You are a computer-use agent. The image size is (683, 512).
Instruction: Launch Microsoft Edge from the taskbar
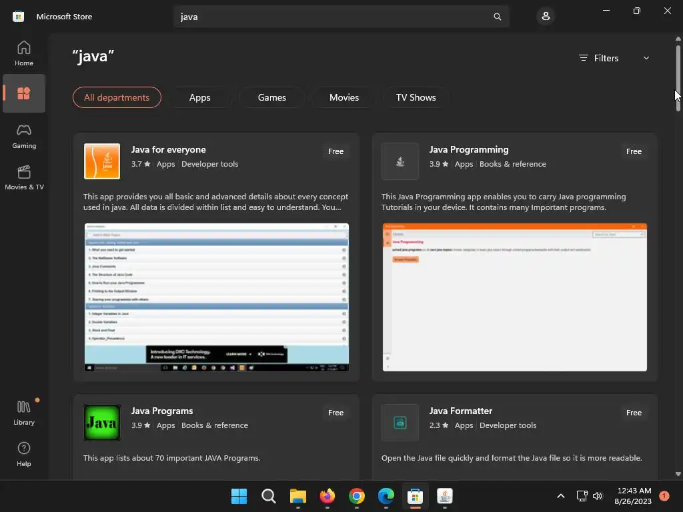coord(386,496)
